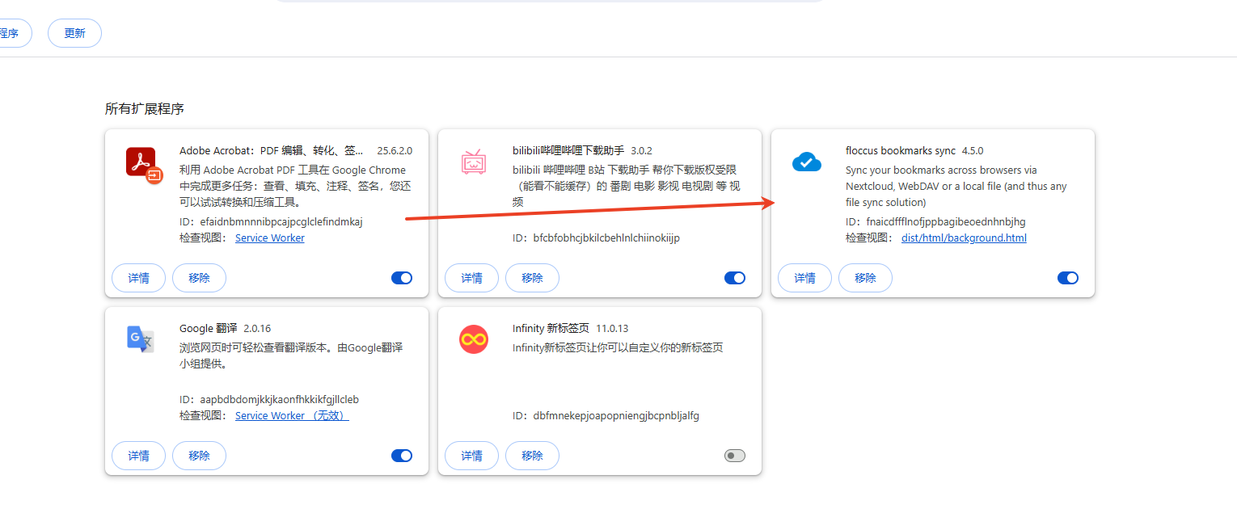Open Infinity 新标签页 details page

[471, 455]
